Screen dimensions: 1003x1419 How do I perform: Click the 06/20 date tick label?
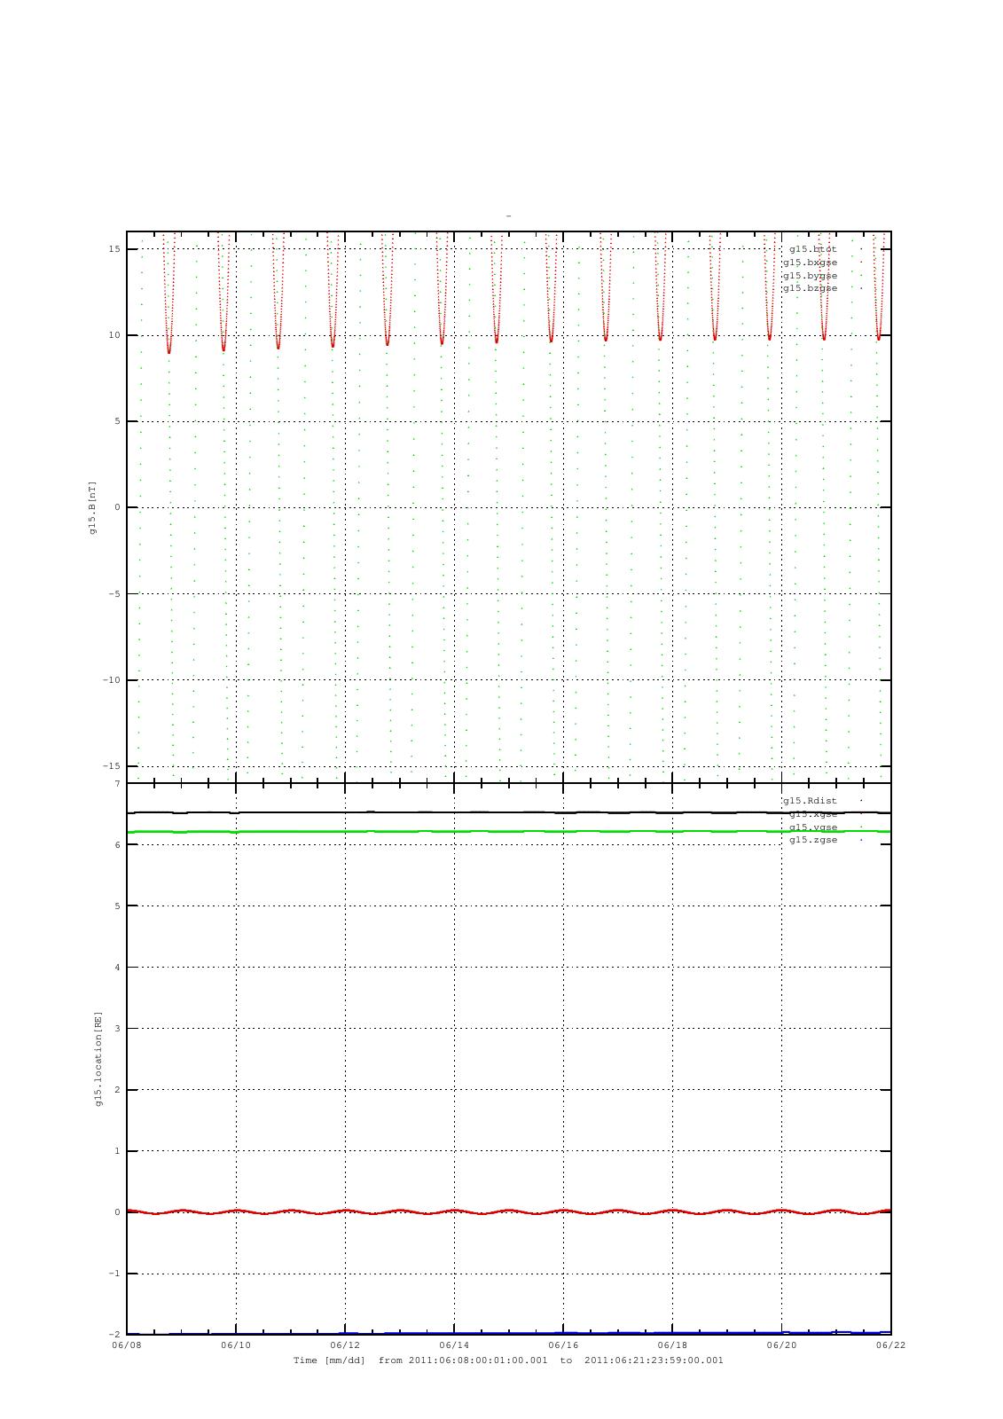[x=781, y=1345]
